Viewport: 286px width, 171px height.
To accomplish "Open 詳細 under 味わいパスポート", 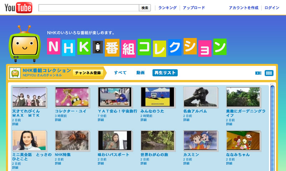I will click(101, 164).
